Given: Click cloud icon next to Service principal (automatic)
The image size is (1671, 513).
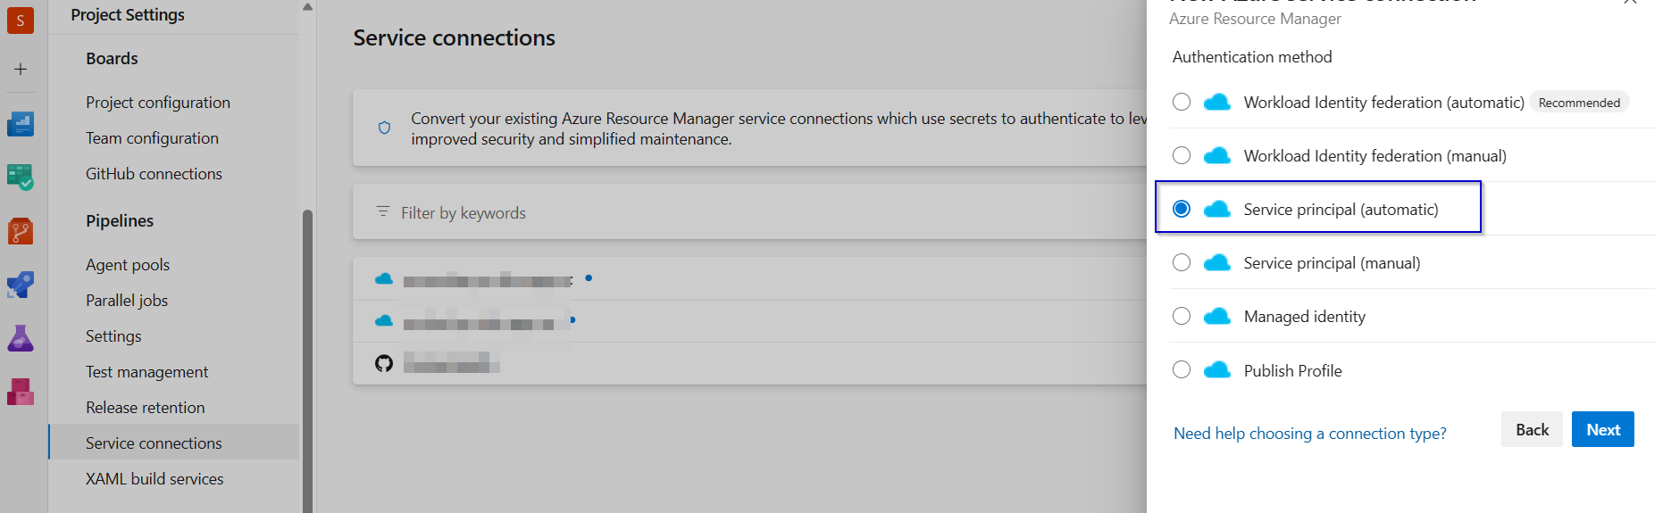Looking at the screenshot, I should coord(1216,209).
